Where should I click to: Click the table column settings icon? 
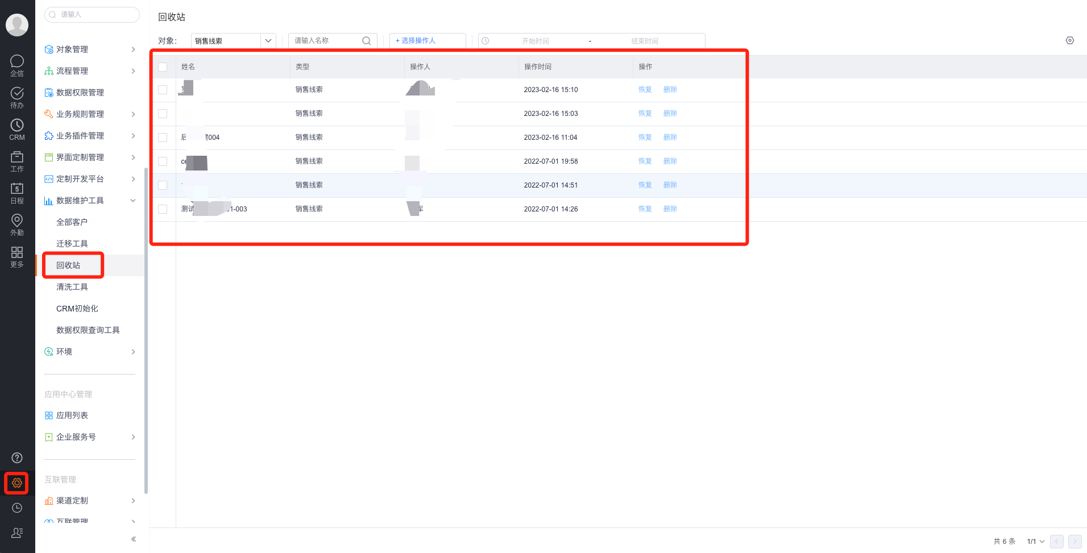[1069, 40]
